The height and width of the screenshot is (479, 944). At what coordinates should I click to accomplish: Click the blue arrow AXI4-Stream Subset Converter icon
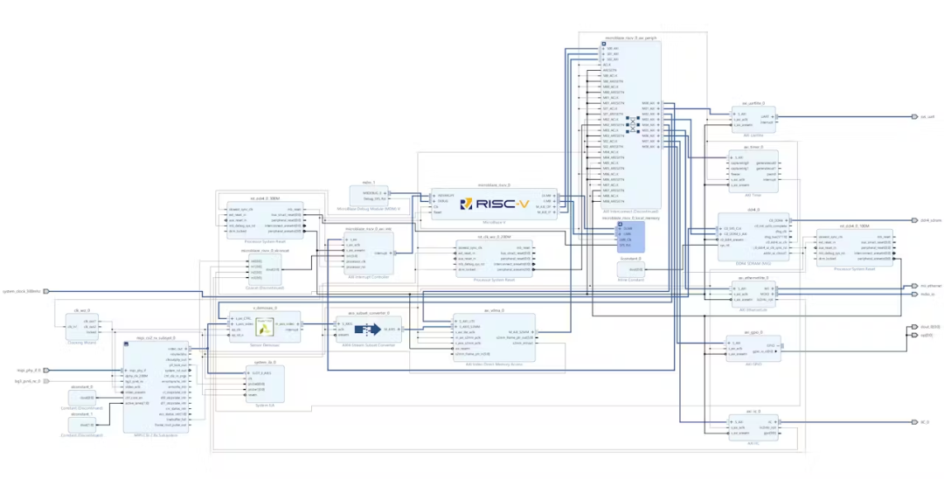(368, 330)
